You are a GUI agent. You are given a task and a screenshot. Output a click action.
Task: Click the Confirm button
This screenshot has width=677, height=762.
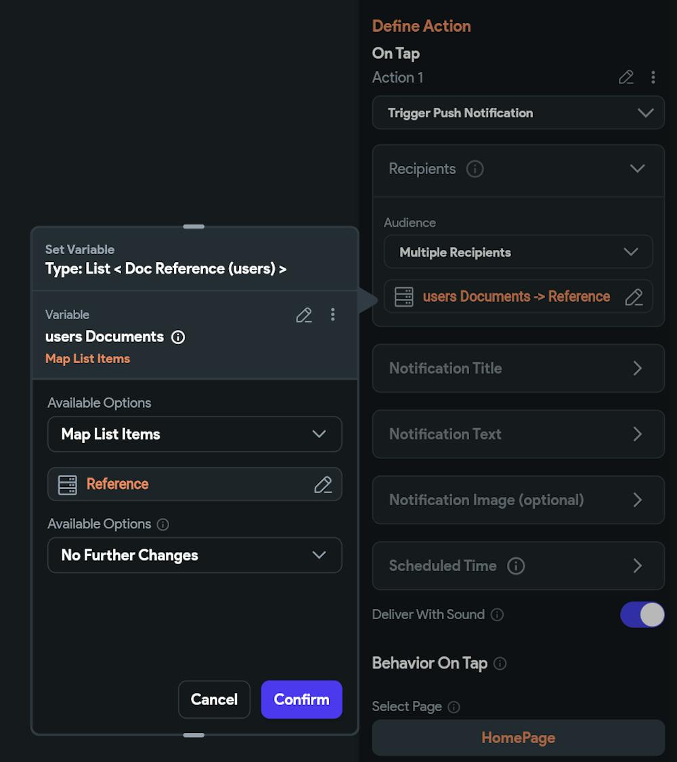pyautogui.click(x=301, y=699)
